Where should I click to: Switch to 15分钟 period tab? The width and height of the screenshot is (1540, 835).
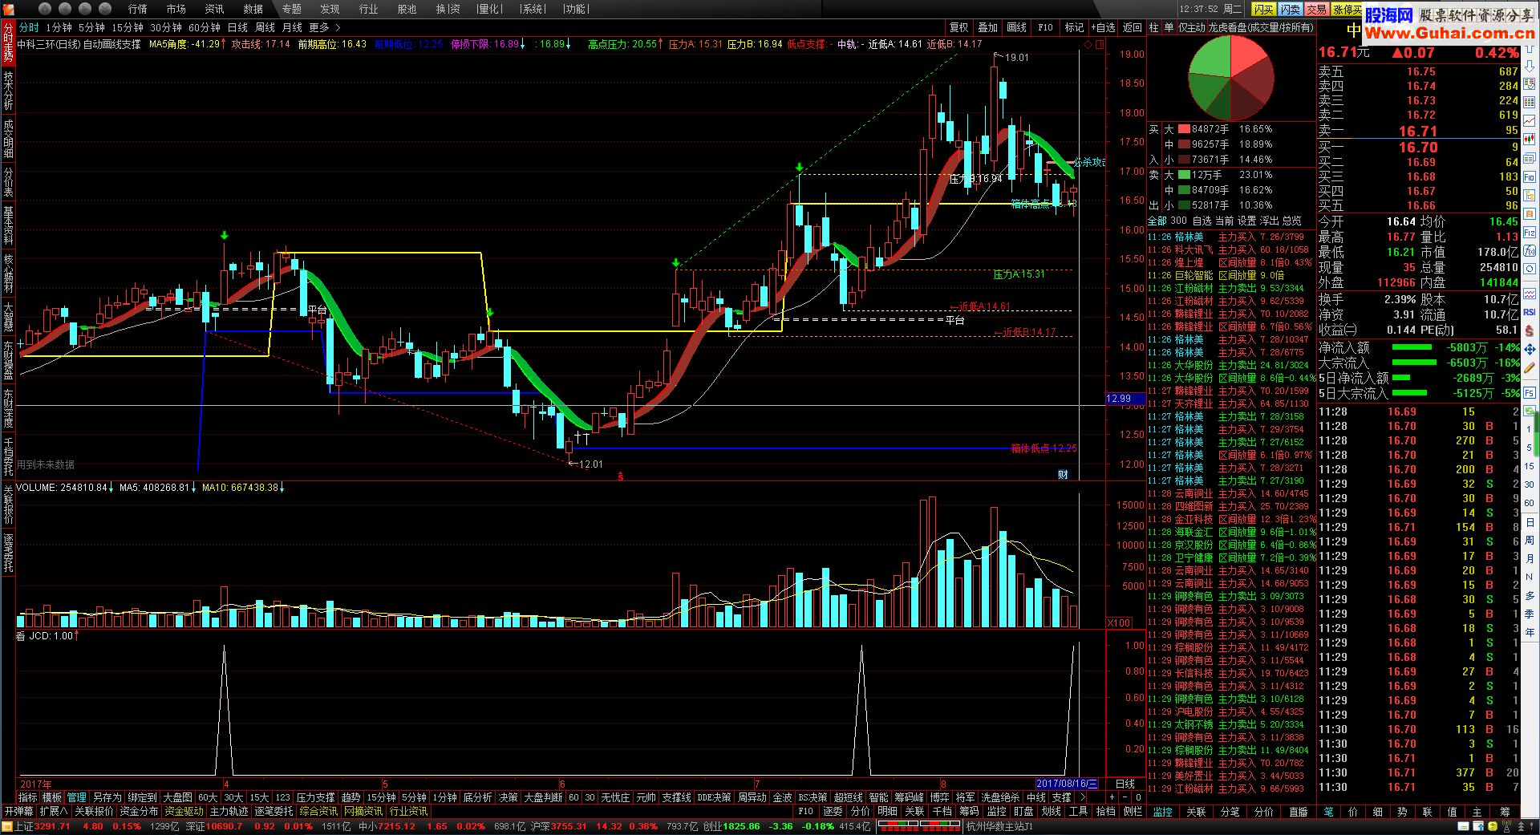(x=128, y=27)
